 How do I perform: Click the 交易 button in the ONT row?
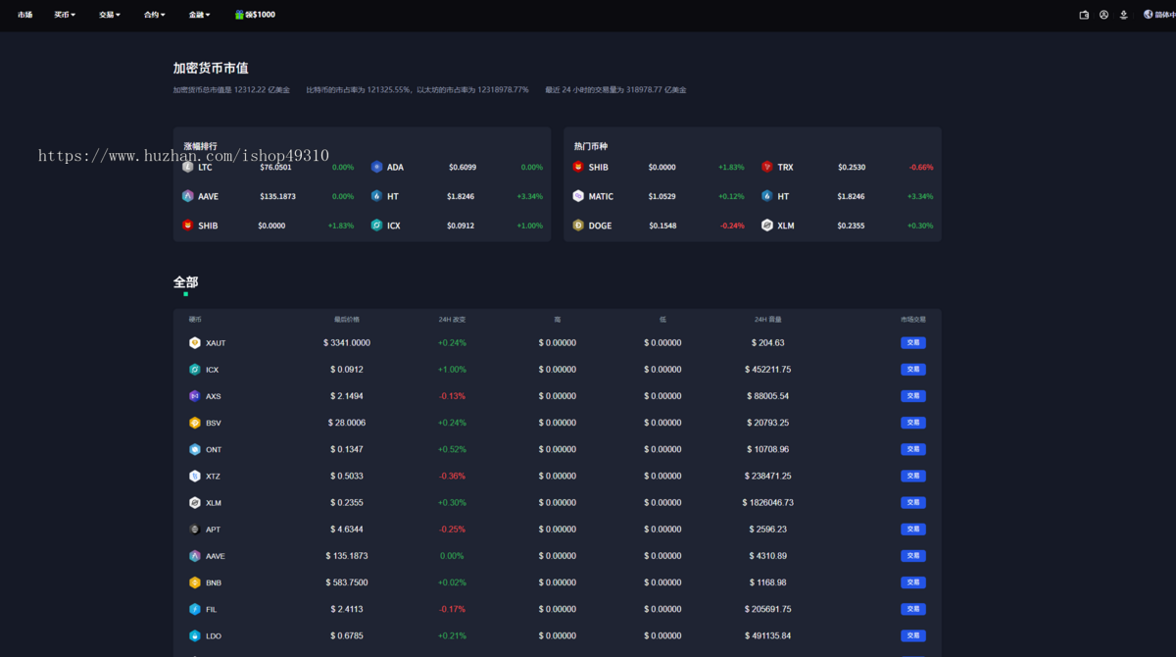[913, 449]
